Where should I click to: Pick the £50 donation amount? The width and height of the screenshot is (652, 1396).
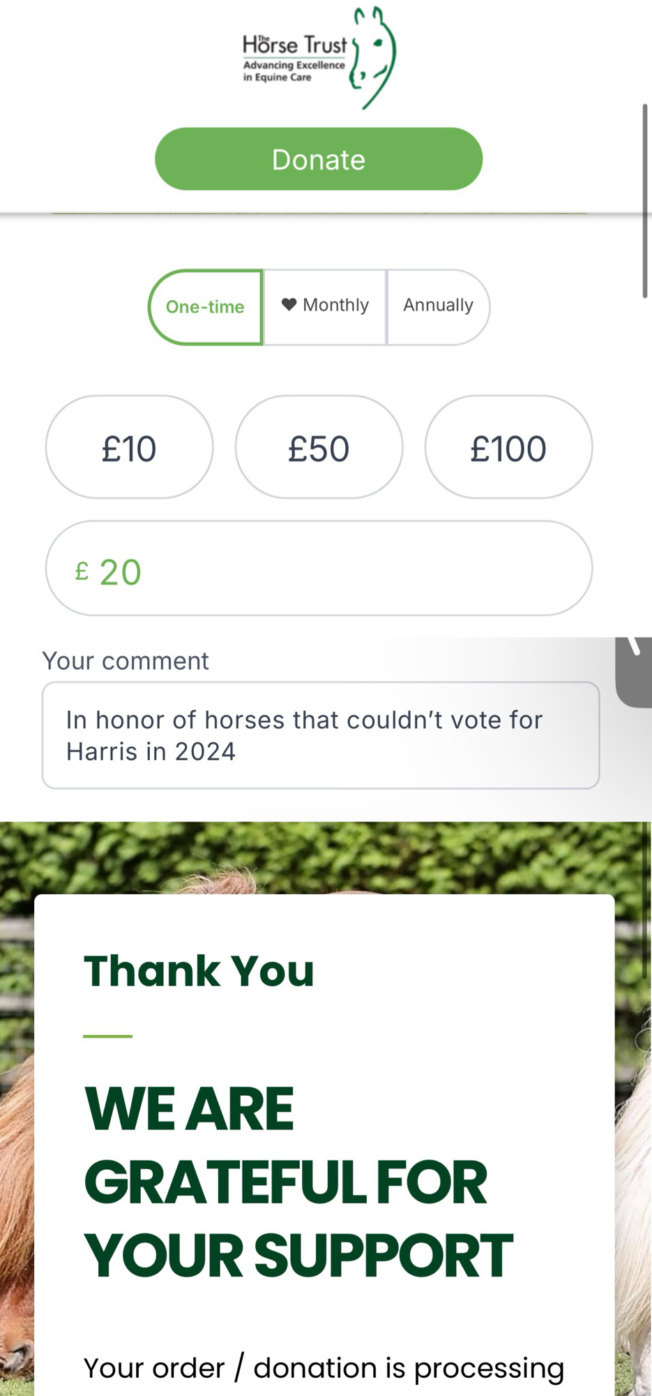pos(319,447)
